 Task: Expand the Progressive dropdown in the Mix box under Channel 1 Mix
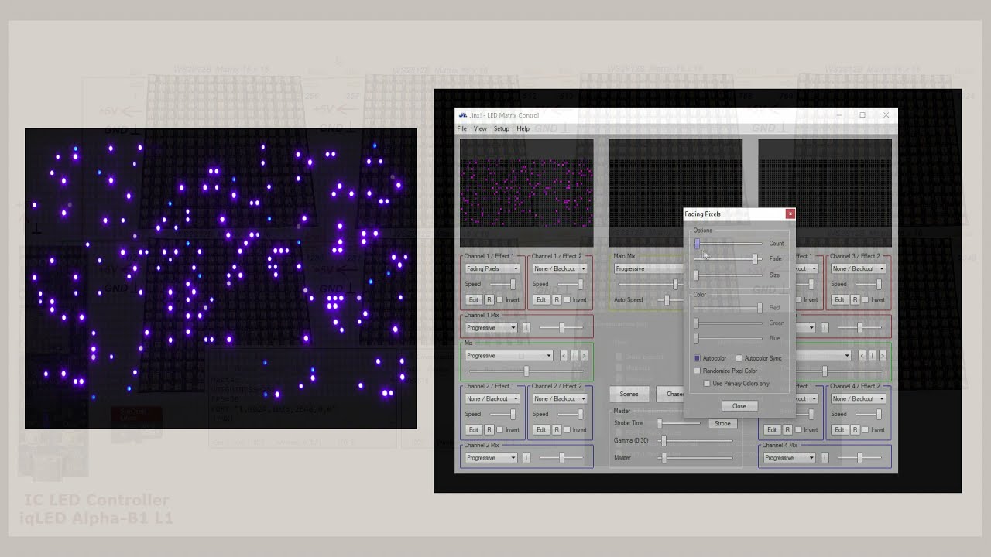coord(509,356)
